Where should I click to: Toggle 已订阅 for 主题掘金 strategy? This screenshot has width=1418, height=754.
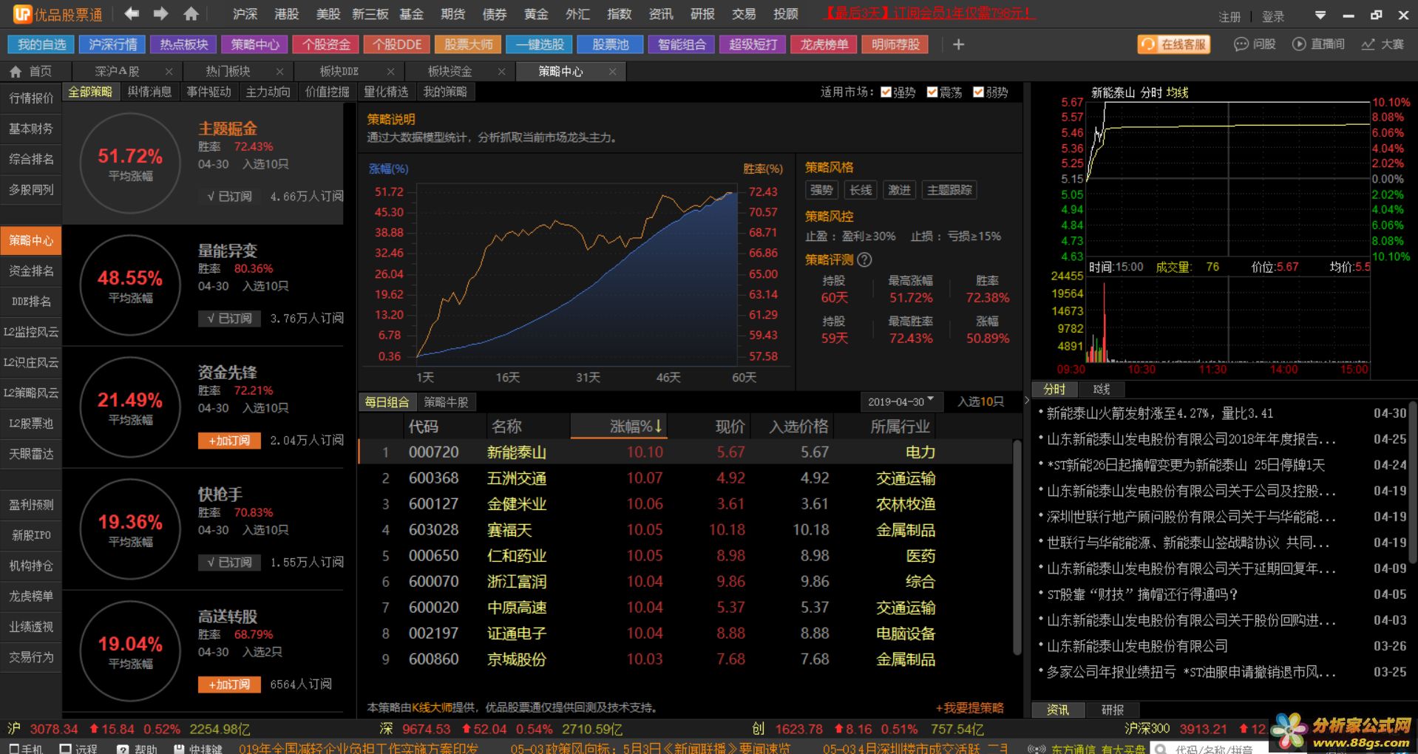pos(229,197)
